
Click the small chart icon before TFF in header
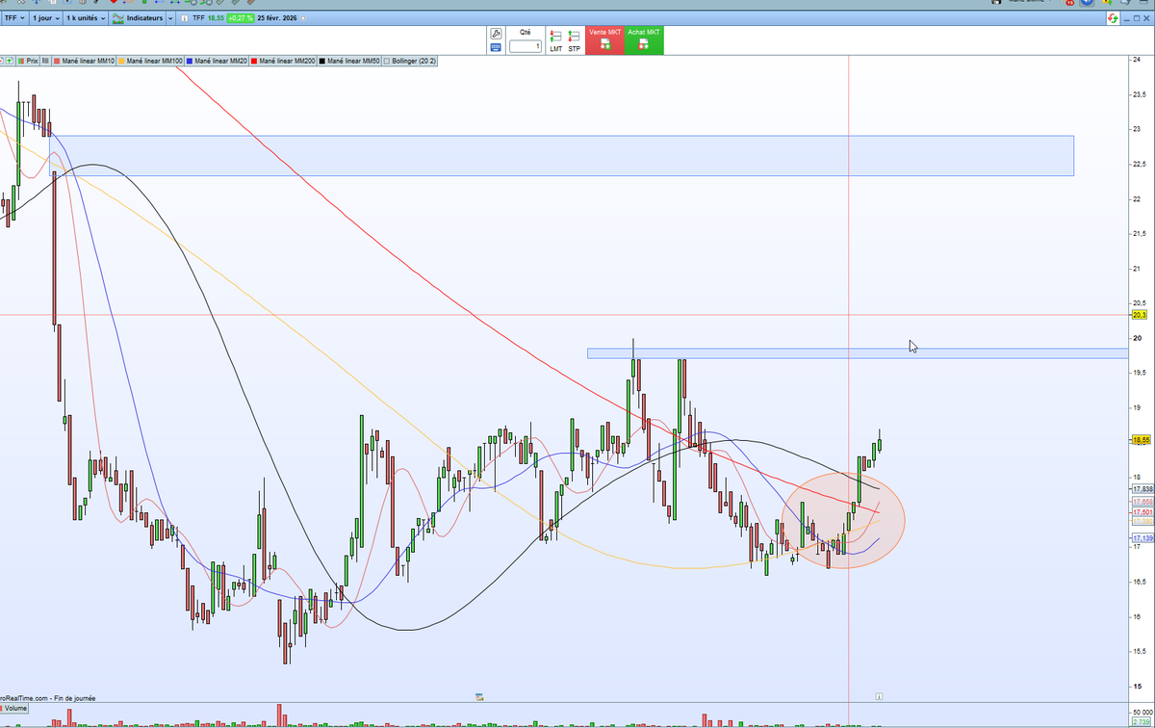pos(185,18)
